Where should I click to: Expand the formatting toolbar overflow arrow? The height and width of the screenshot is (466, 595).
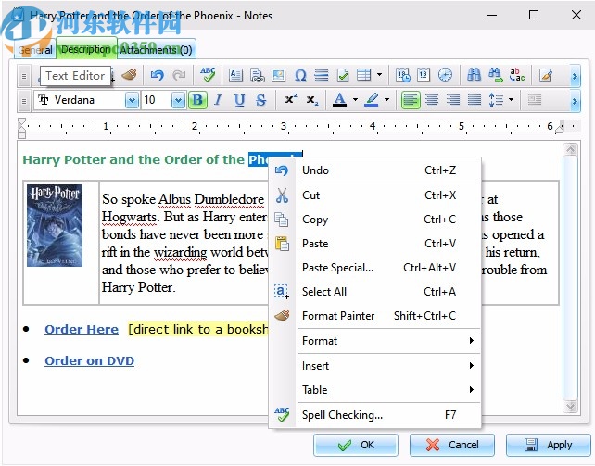pyautogui.click(x=575, y=101)
